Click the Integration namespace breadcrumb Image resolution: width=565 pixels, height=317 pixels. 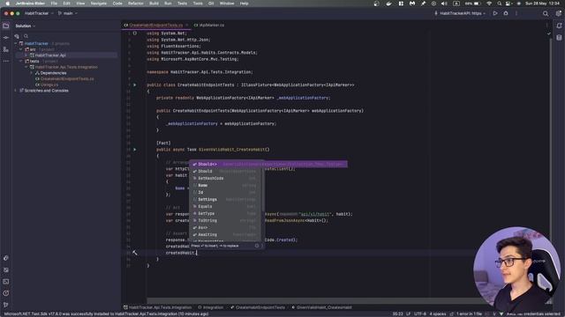(211, 307)
